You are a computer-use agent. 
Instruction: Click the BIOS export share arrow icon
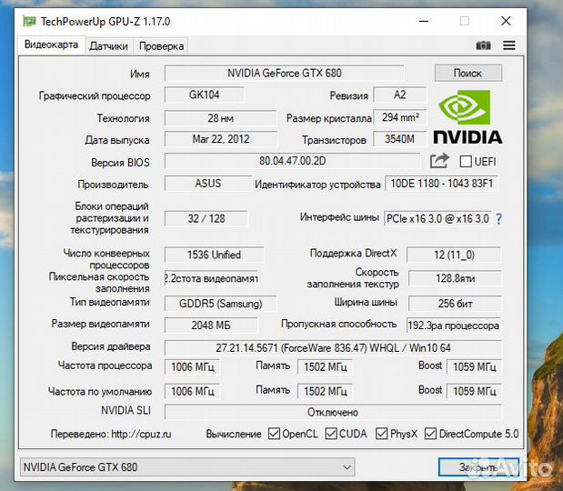pyautogui.click(x=439, y=161)
